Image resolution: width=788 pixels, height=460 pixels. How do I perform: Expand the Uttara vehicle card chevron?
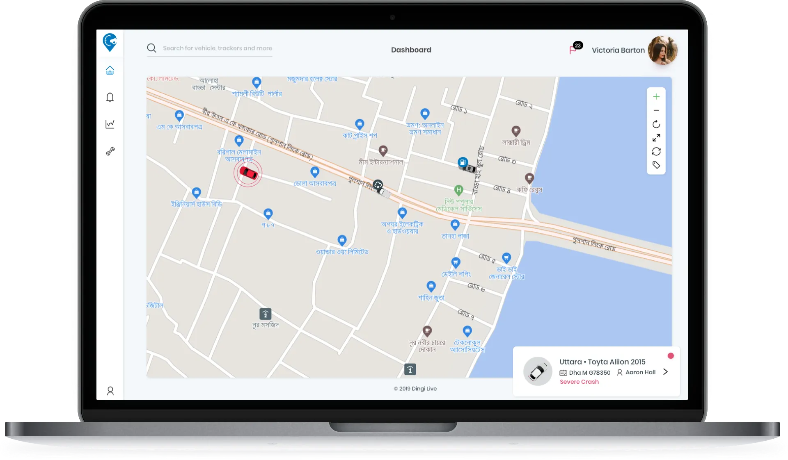pyautogui.click(x=665, y=372)
